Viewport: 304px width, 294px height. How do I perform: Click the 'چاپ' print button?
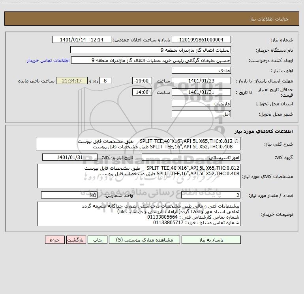98,240
